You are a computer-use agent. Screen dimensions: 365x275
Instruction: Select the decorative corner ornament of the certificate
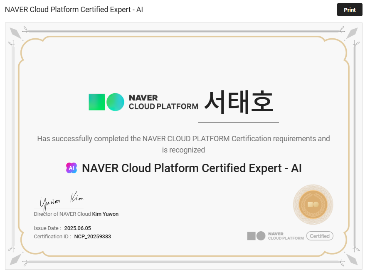(x=15, y=33)
